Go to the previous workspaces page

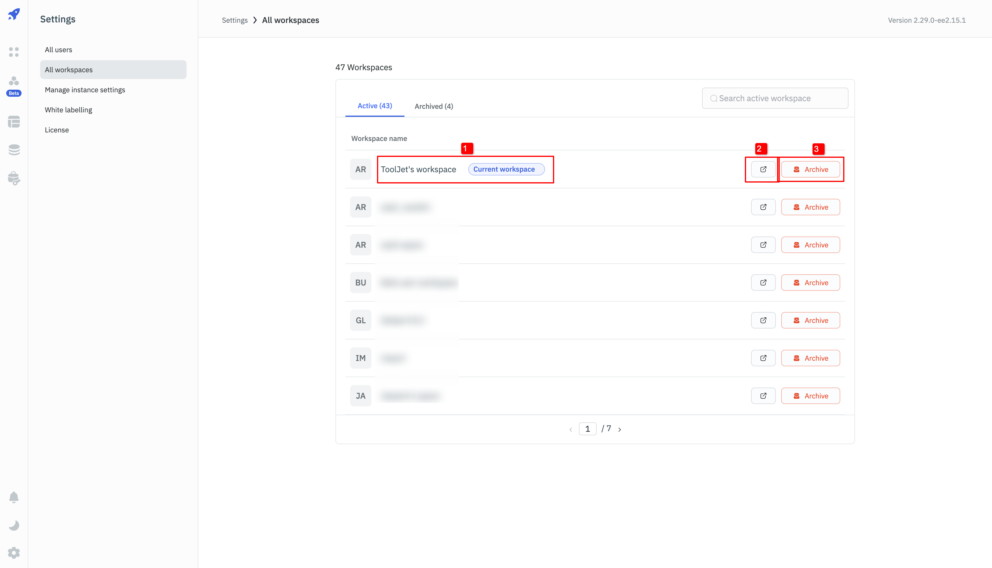(x=571, y=429)
